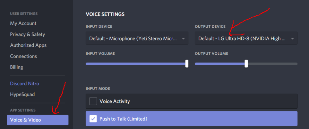Set output volume to maximum on track

[x=296, y=64]
